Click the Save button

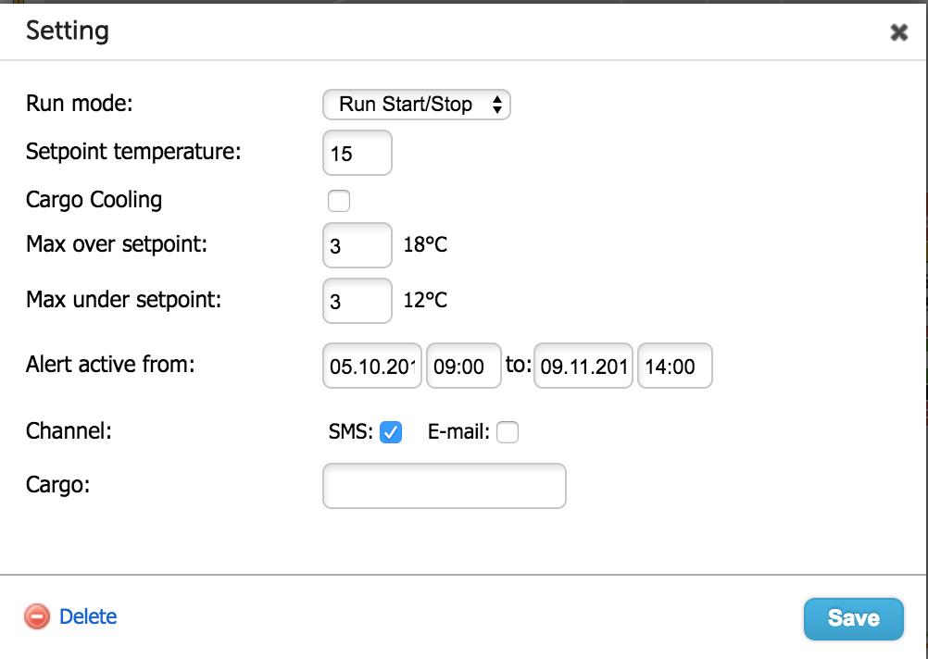click(x=853, y=618)
